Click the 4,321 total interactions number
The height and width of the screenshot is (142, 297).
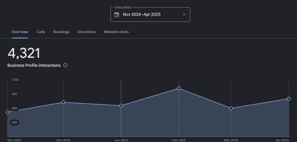point(24,54)
